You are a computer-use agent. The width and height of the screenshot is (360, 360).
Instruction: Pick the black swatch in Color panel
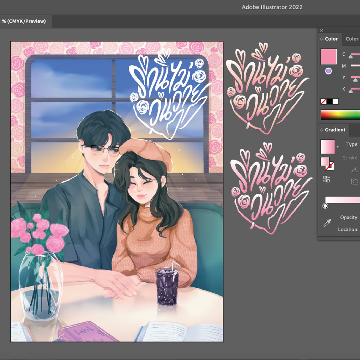329,101
